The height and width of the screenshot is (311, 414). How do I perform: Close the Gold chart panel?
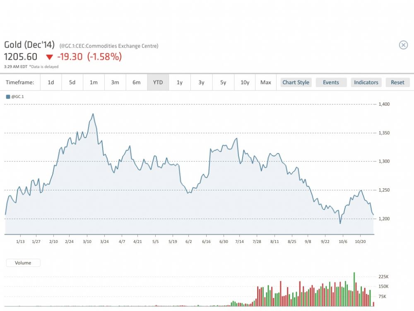click(x=403, y=45)
